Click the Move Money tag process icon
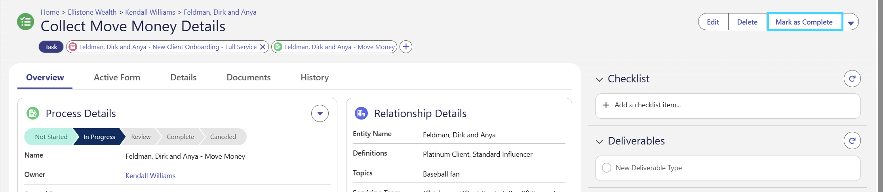This screenshot has width=885, height=192. (x=278, y=47)
